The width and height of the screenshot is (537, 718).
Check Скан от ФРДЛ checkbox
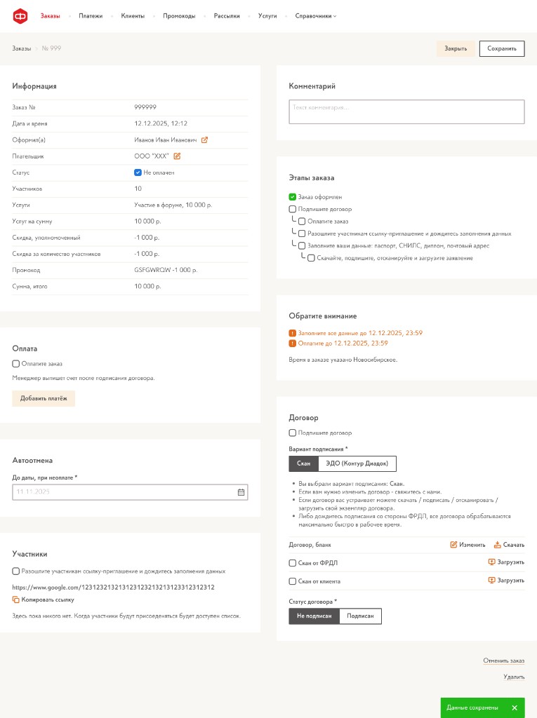pyautogui.click(x=292, y=563)
